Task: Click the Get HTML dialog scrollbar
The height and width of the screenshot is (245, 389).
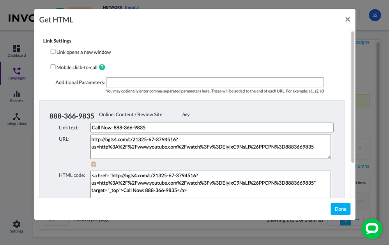Action: coord(353,97)
